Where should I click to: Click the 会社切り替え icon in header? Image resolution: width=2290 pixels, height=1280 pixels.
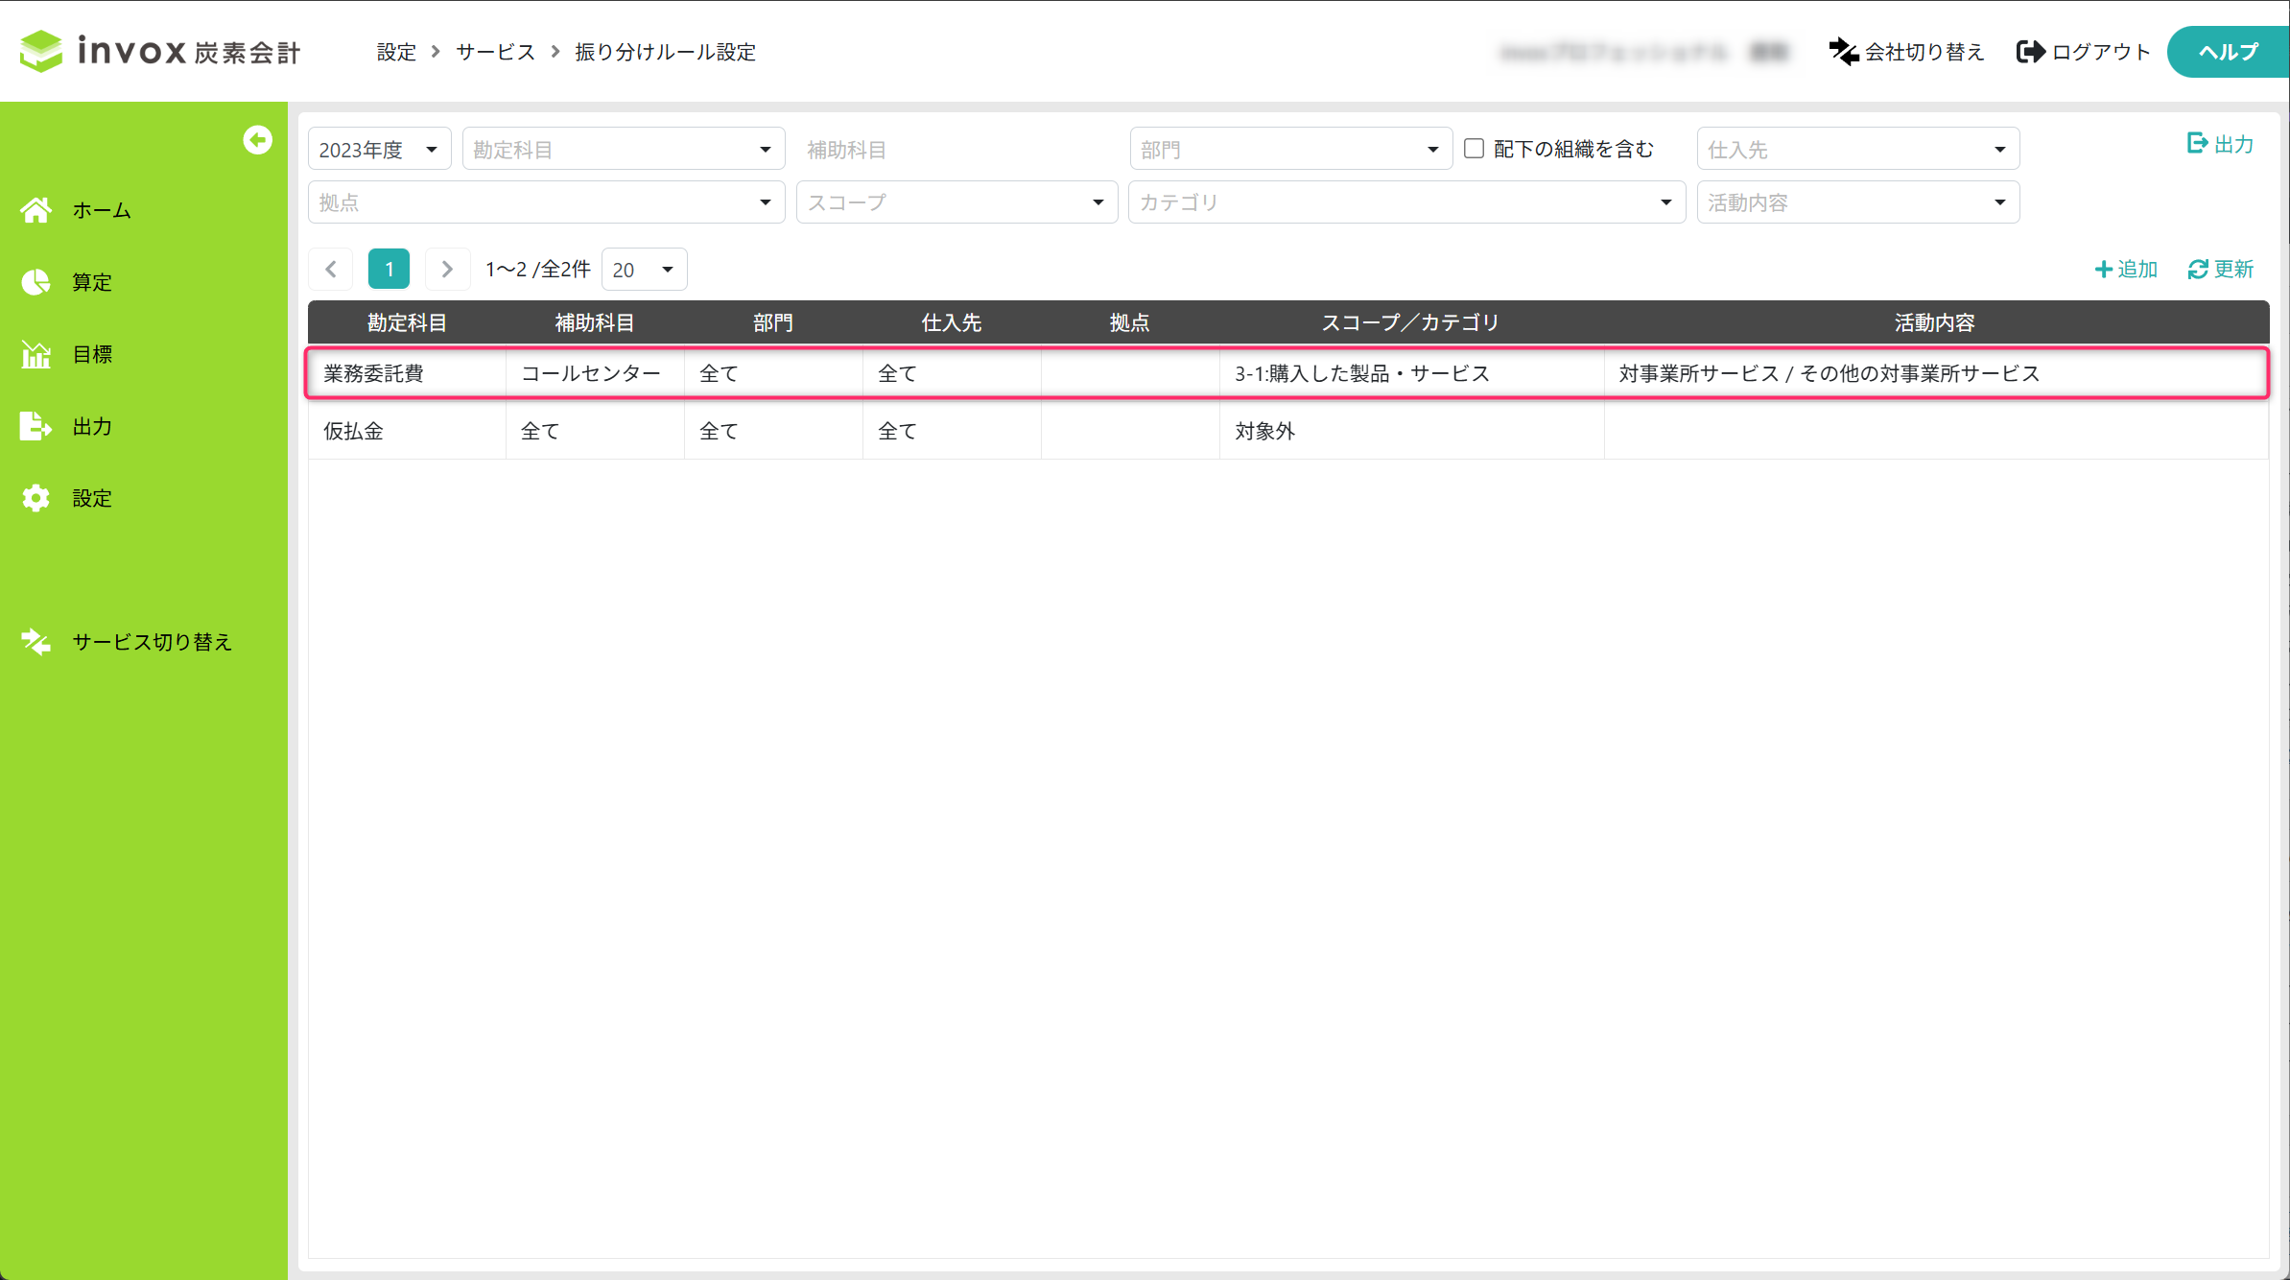click(x=1843, y=52)
